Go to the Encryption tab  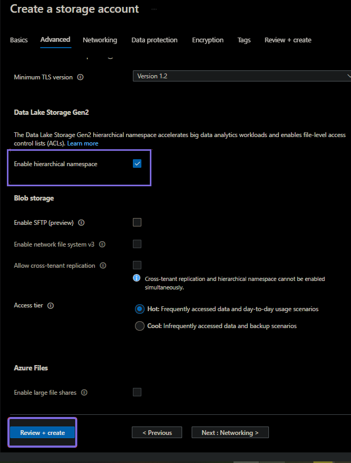click(x=208, y=40)
